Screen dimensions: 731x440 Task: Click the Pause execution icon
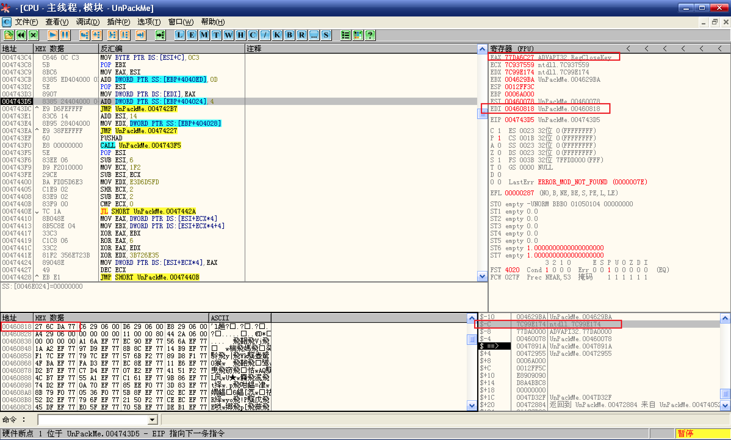(65, 35)
